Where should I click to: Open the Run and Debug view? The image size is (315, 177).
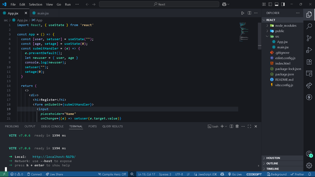(x=309, y=50)
